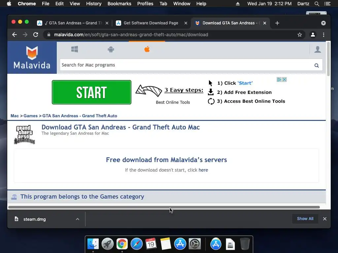Image resolution: width=338 pixels, height=253 pixels.
Task: Open the Trash in the Dock
Action: tap(245, 244)
